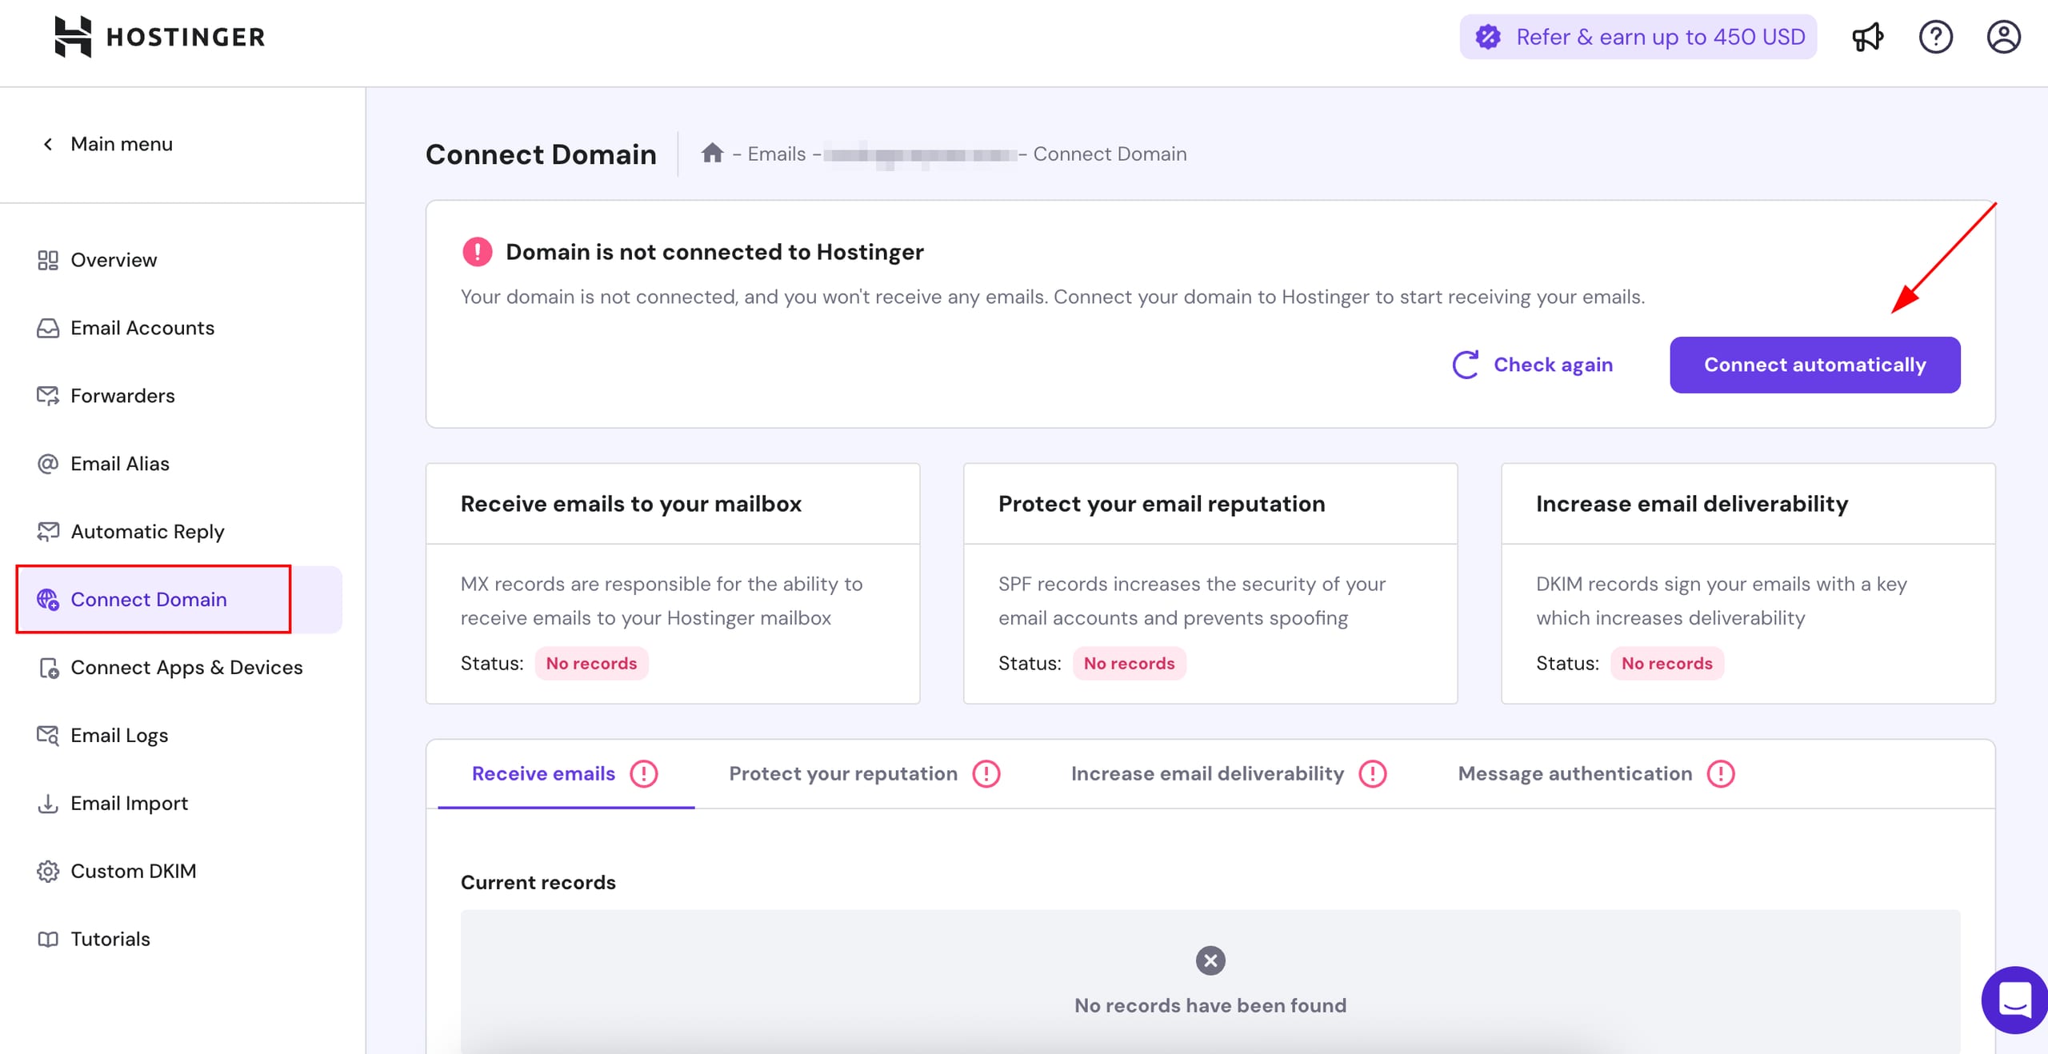Click the Email Import download icon
The image size is (2048, 1054).
click(x=48, y=803)
